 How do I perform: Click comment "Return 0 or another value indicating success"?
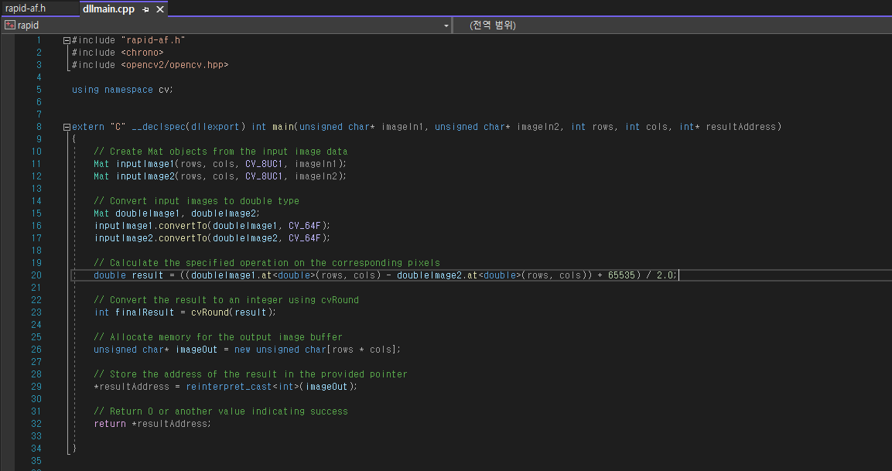click(x=220, y=411)
